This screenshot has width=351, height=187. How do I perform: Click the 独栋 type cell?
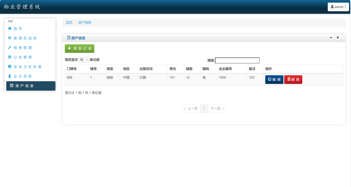click(x=113, y=79)
